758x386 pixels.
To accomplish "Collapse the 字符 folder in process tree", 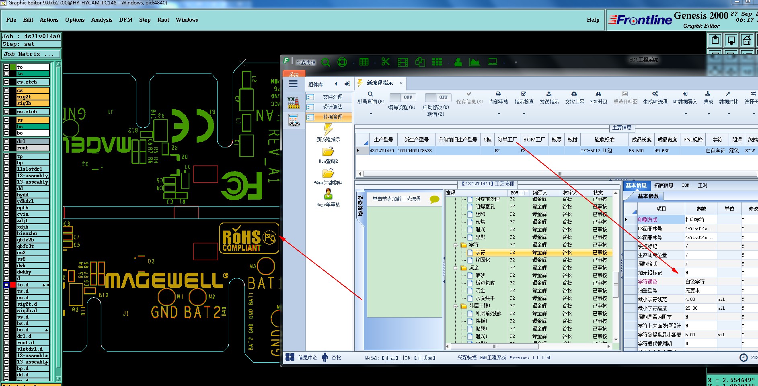I will (456, 245).
